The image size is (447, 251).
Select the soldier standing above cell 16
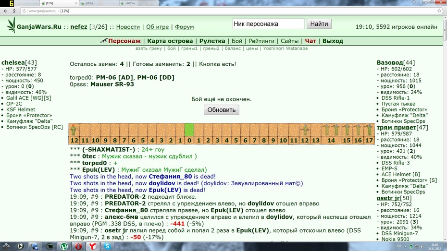[358, 130]
